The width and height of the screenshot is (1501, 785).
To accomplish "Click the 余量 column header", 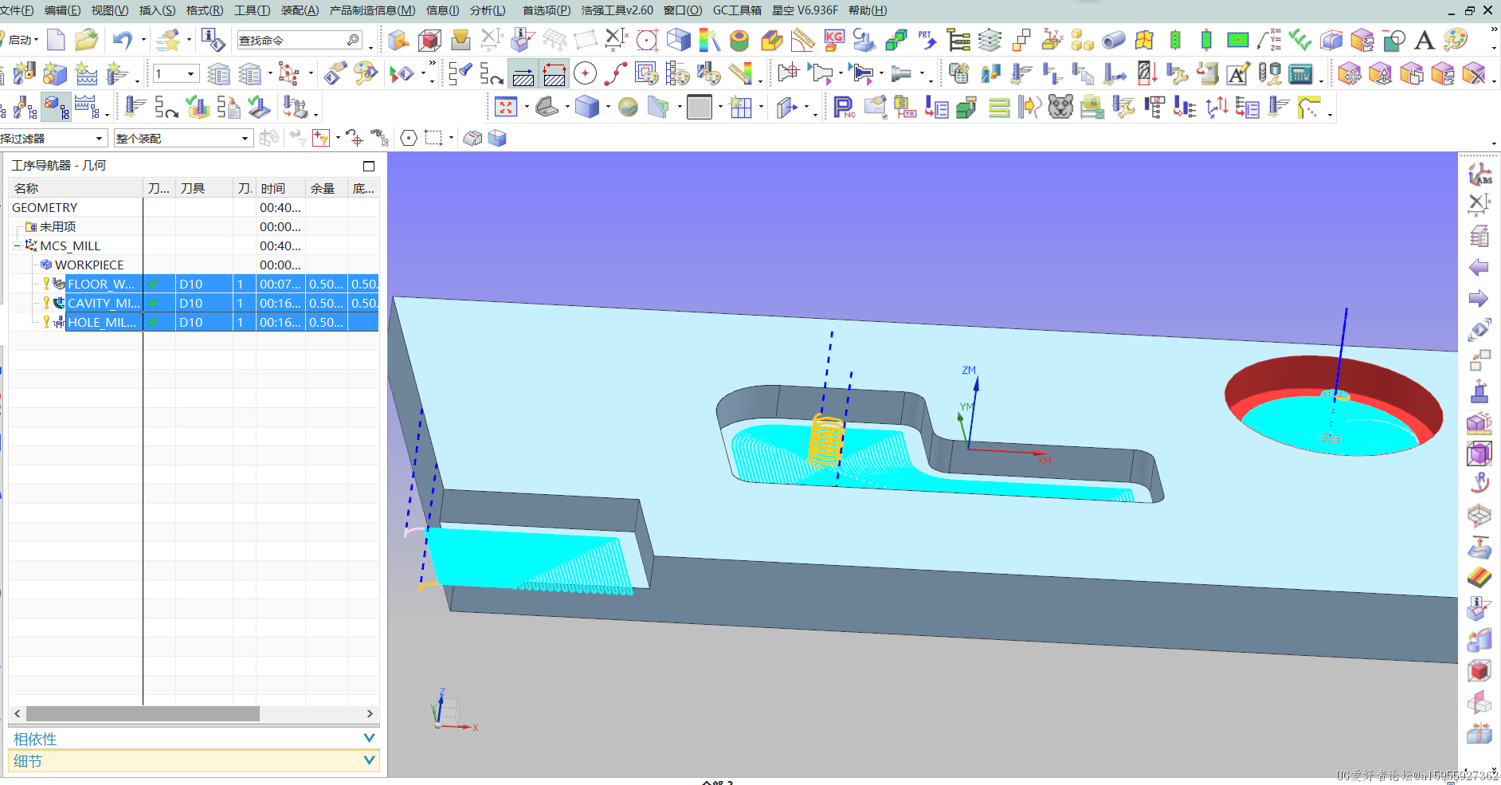I will pyautogui.click(x=327, y=188).
